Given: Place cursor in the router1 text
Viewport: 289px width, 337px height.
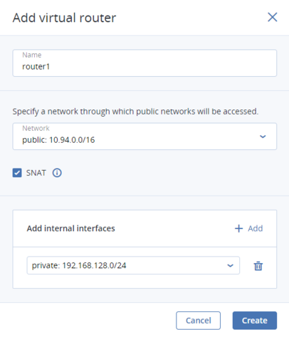Looking at the screenshot, I should click(x=36, y=67).
